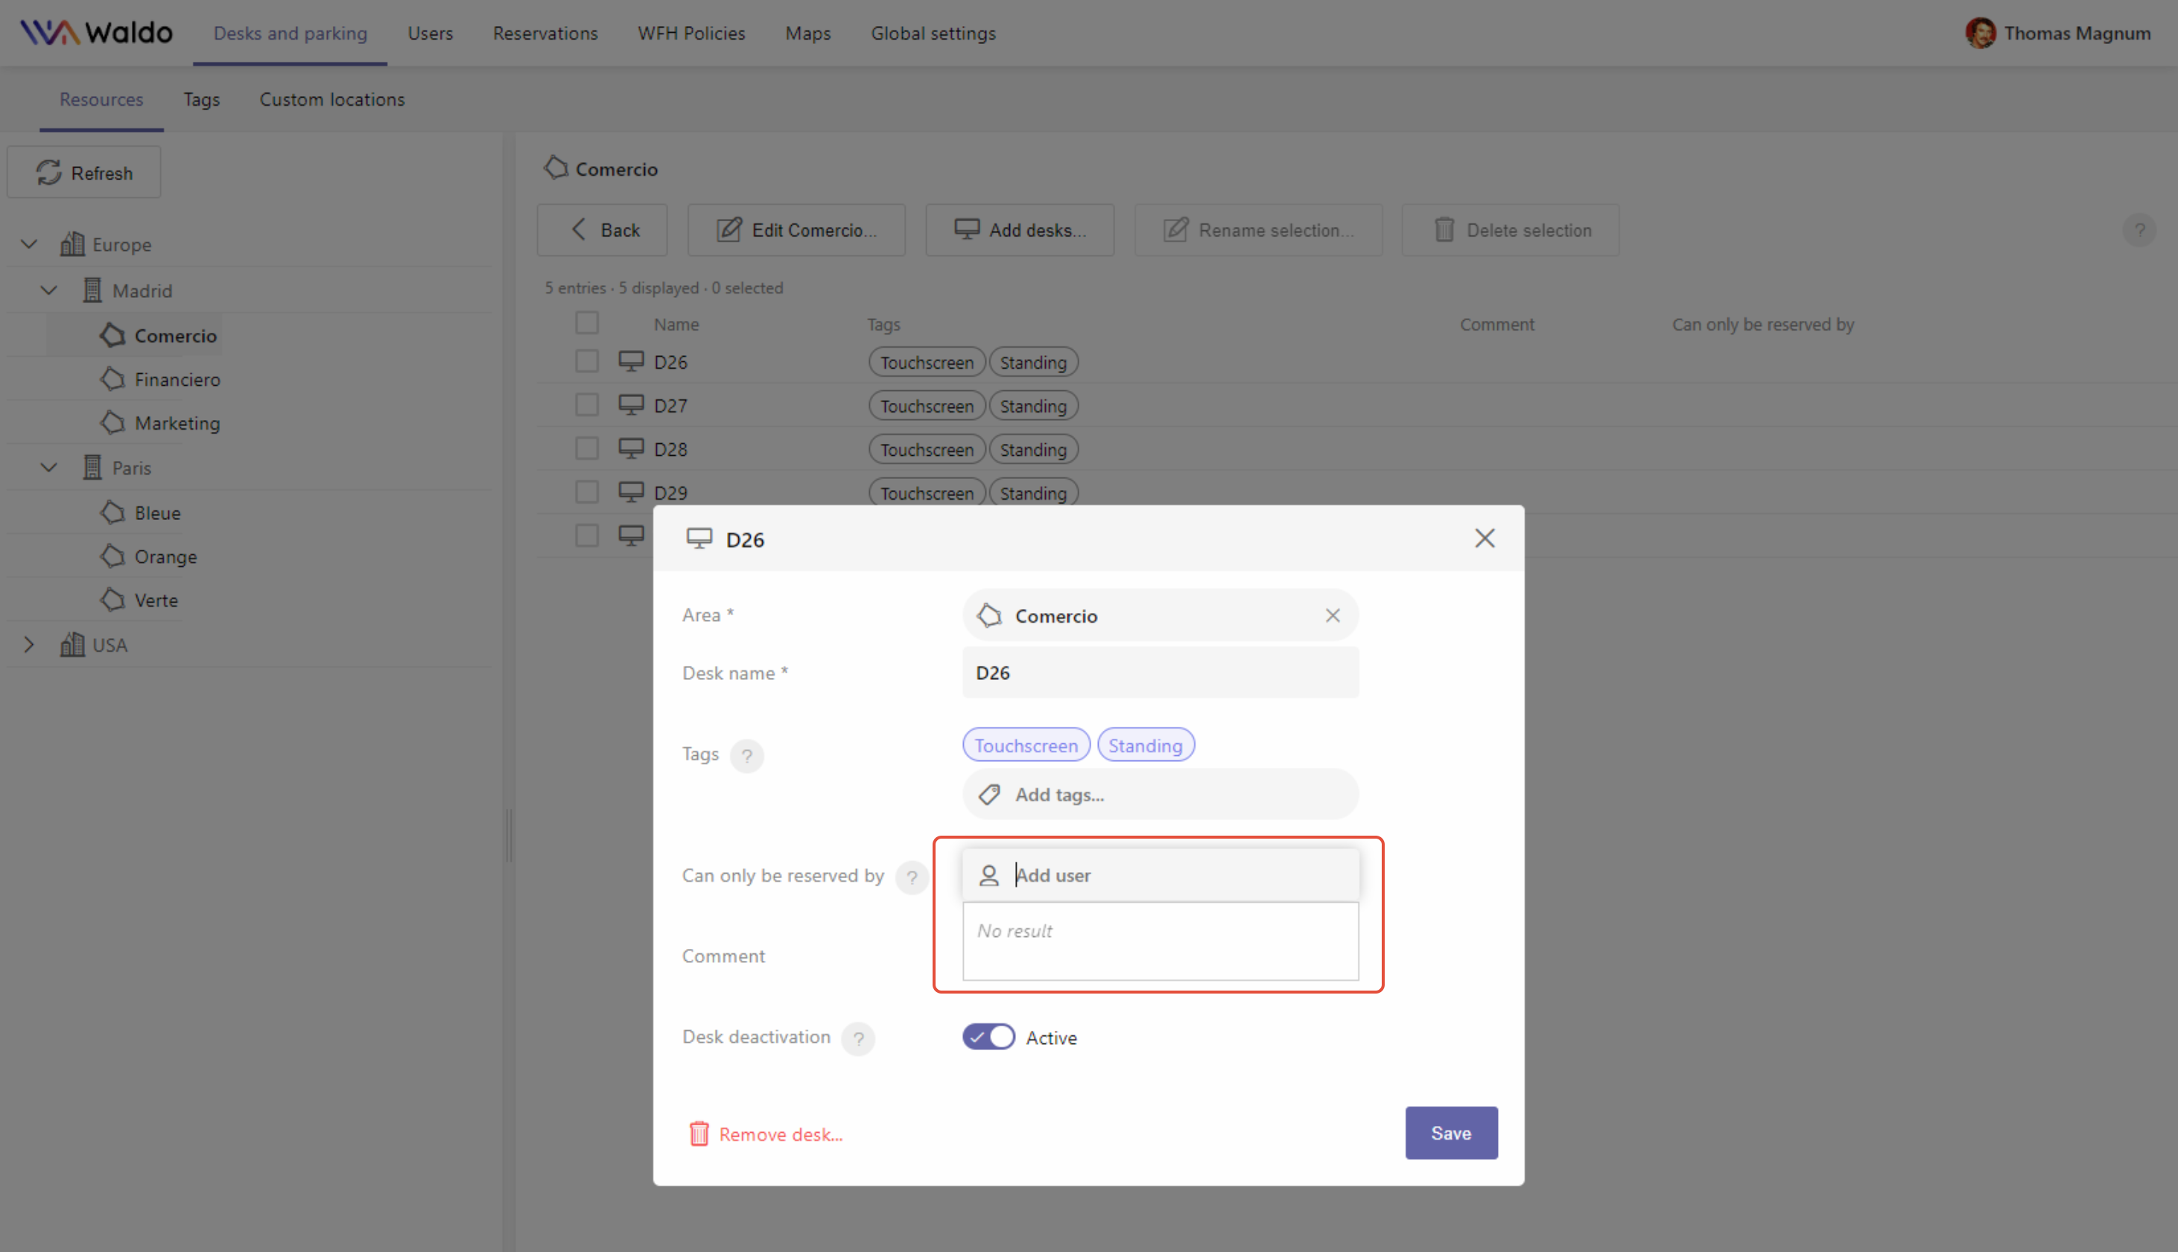Image resolution: width=2178 pixels, height=1252 pixels.
Task: Click the Madrid building icon
Action: (92, 290)
